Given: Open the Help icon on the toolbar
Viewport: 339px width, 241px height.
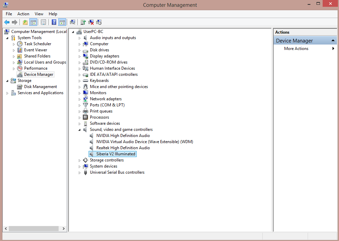Looking at the screenshot, I should tap(54, 22).
